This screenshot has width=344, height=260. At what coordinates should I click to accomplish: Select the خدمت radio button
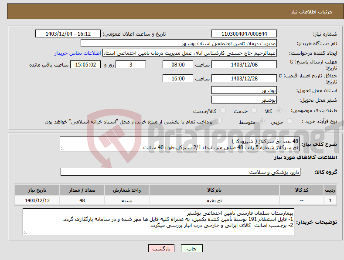click(254, 110)
